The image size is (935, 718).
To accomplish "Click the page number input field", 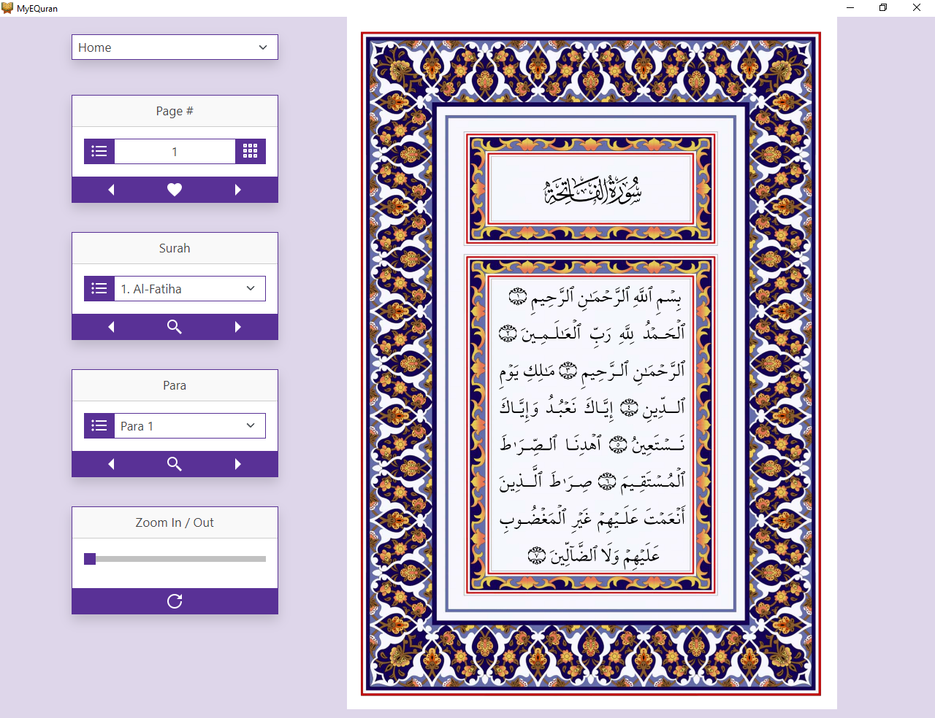I will click(175, 151).
